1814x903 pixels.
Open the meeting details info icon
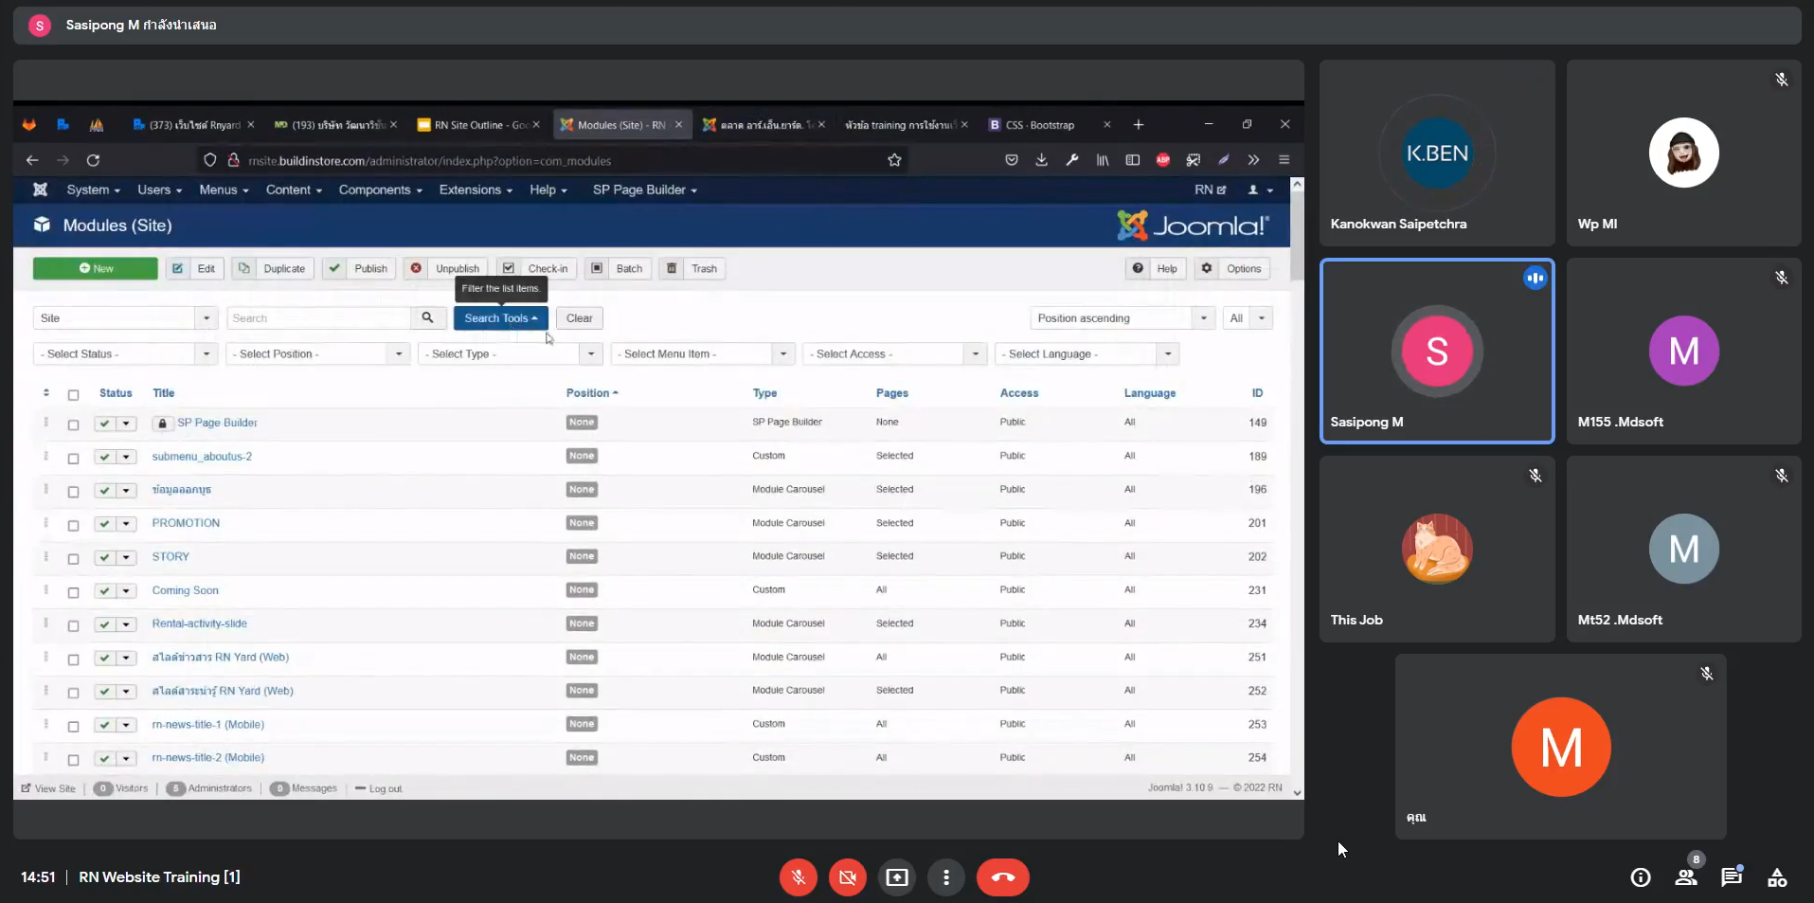(x=1640, y=877)
